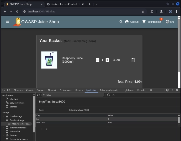Open DevTools settings gear
Viewport: 181px width, 141px height.
click(168, 90)
